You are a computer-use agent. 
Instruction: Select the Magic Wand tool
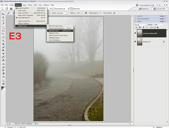pos(3,34)
